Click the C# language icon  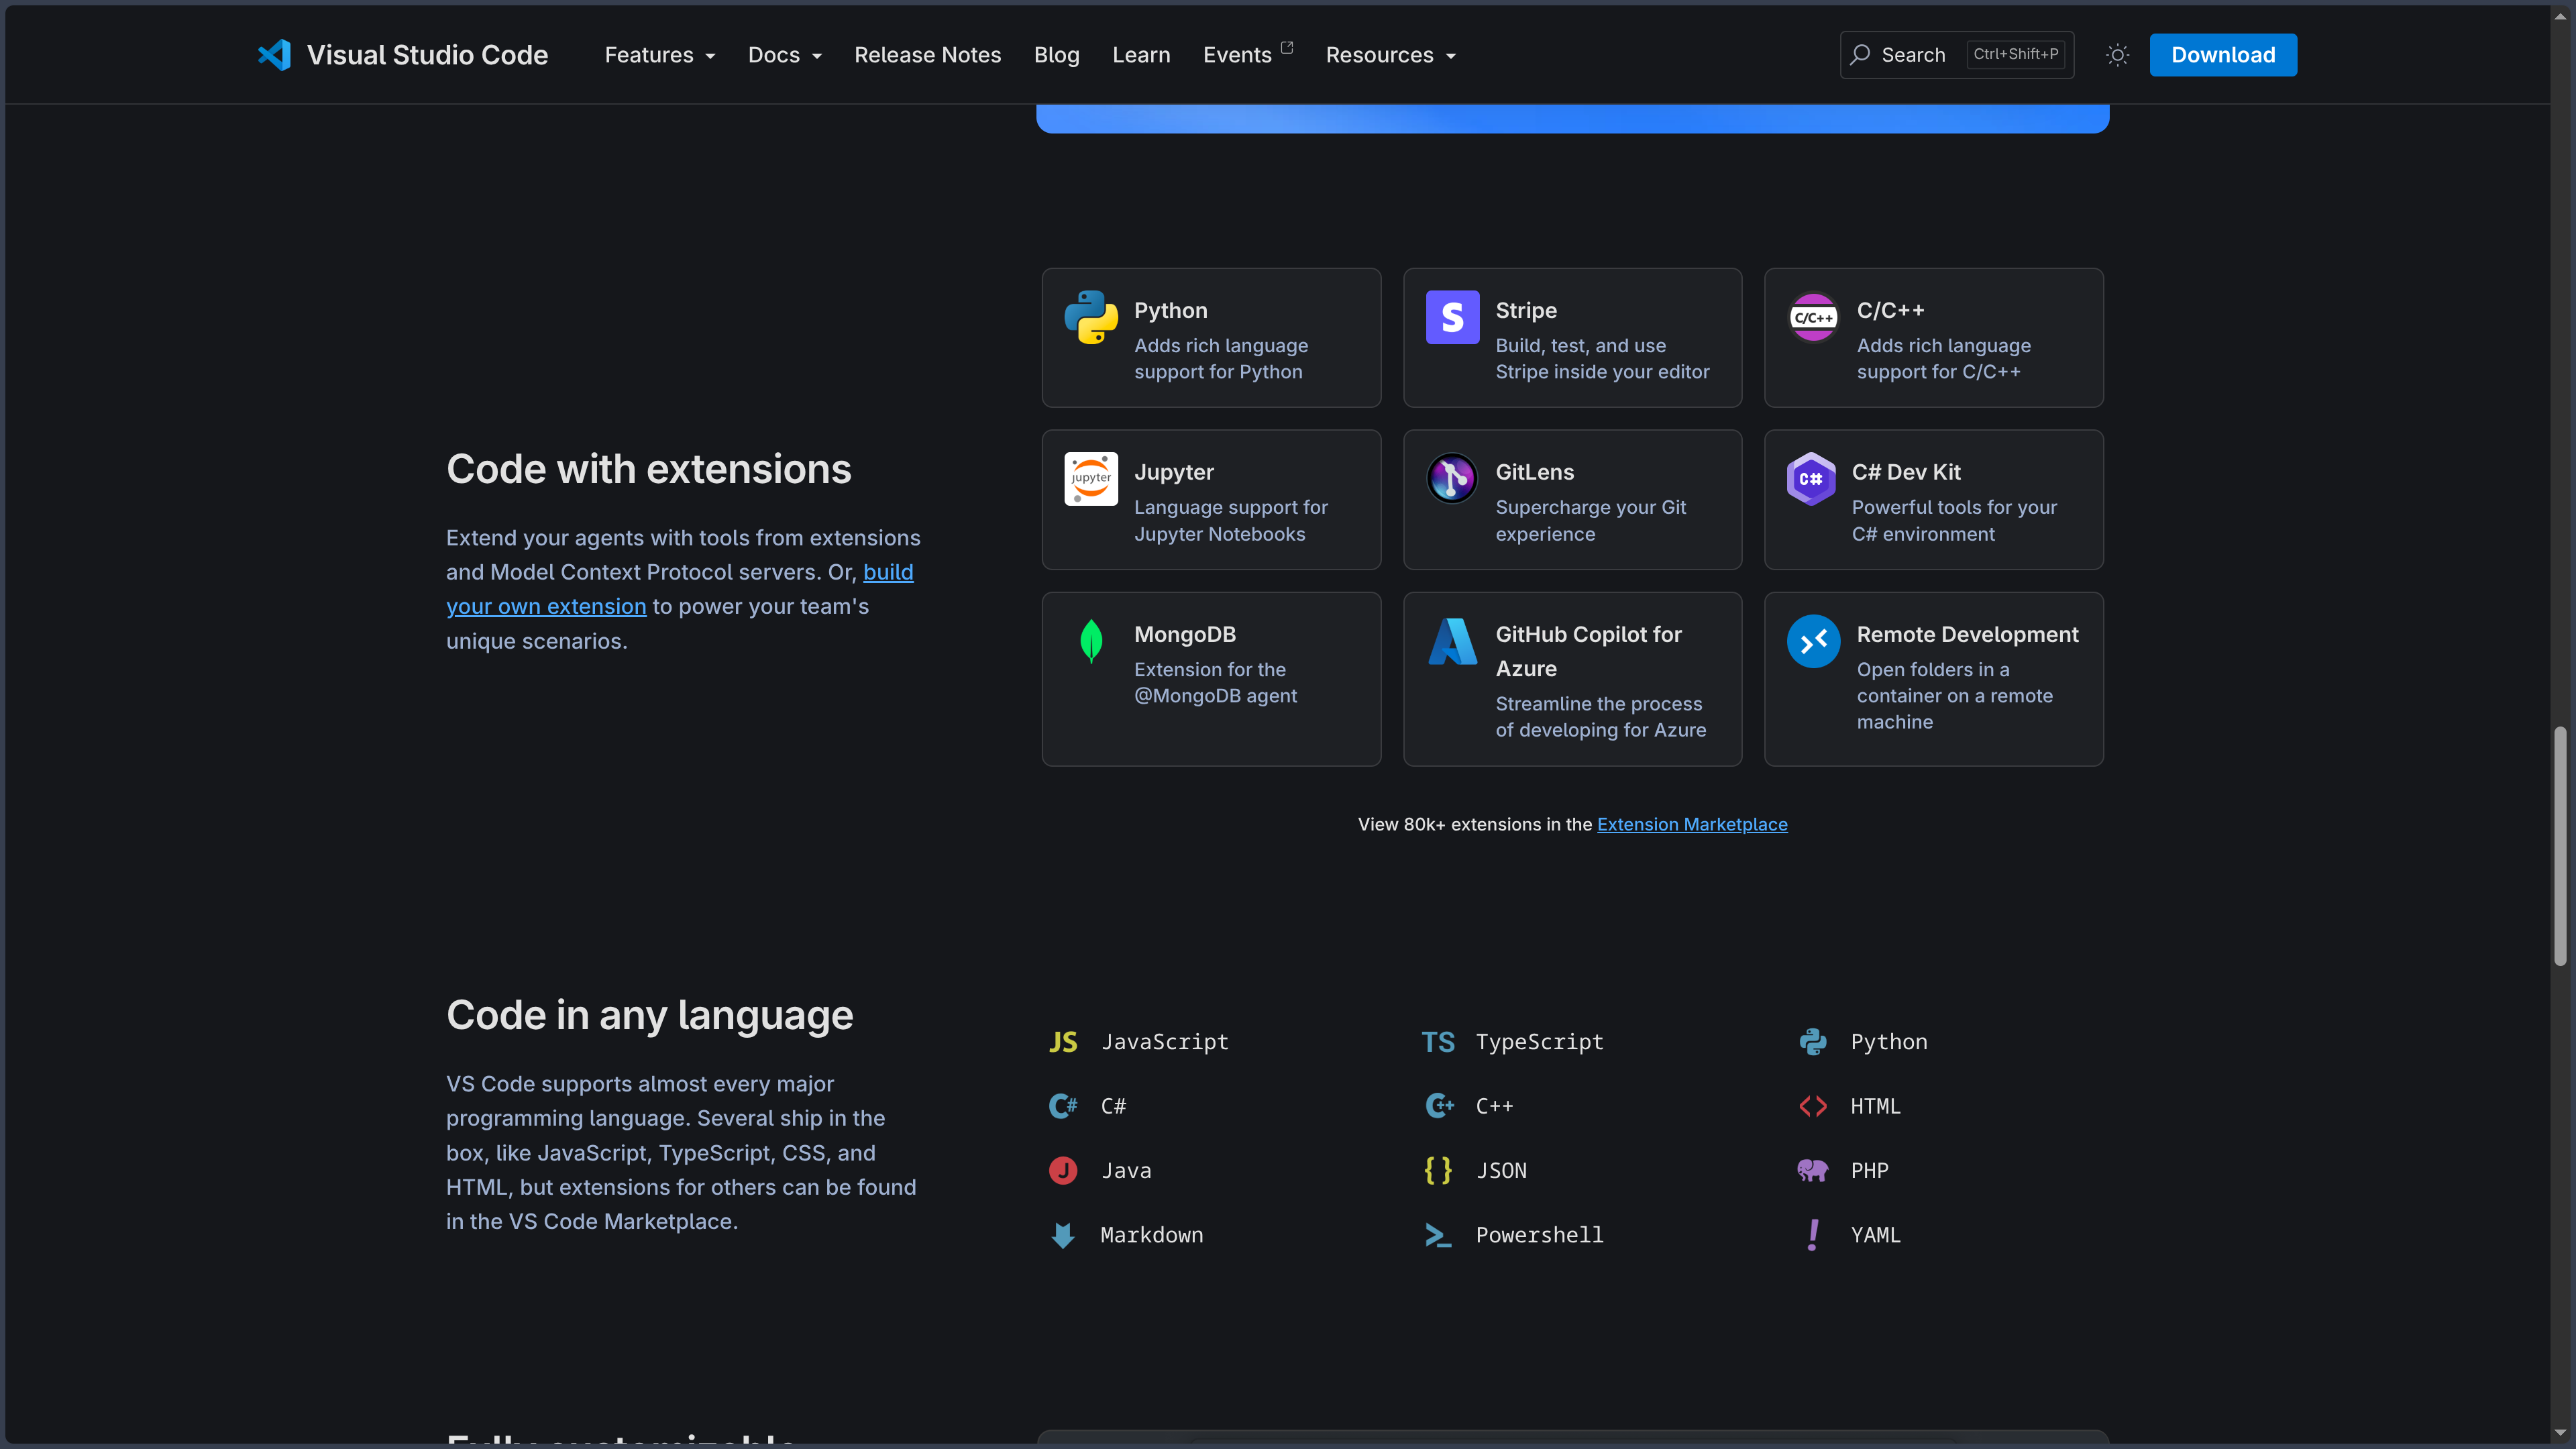(1063, 1106)
